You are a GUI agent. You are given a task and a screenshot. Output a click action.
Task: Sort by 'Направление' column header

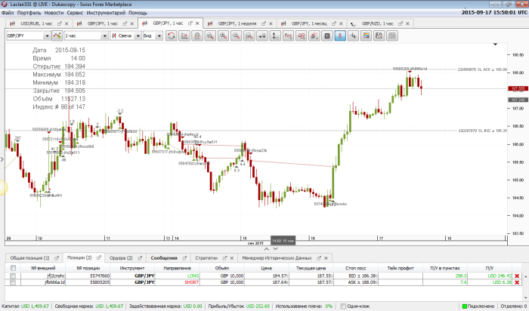177,268
